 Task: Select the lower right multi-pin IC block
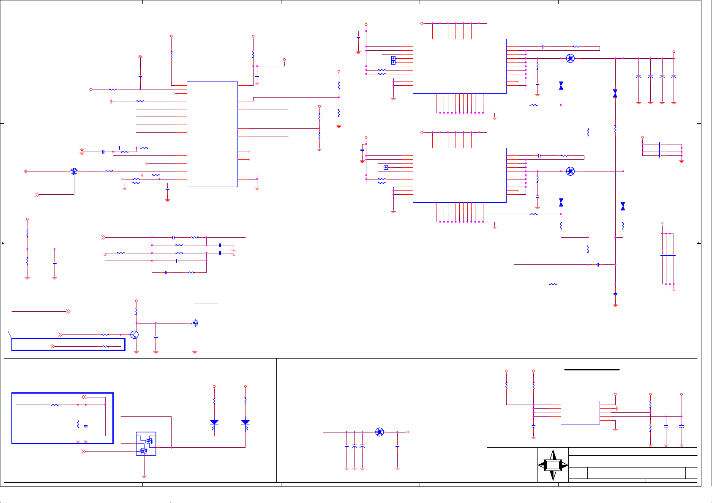tap(459, 175)
